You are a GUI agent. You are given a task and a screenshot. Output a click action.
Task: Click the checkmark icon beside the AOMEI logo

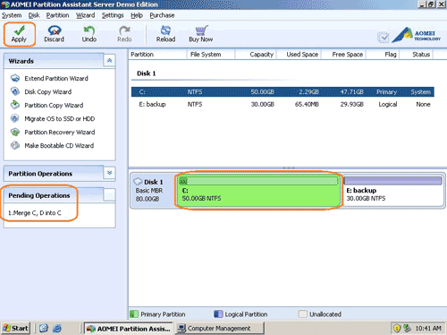tap(383, 38)
